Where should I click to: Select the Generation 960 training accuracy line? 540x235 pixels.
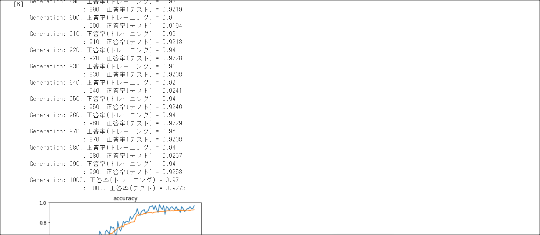point(102,115)
